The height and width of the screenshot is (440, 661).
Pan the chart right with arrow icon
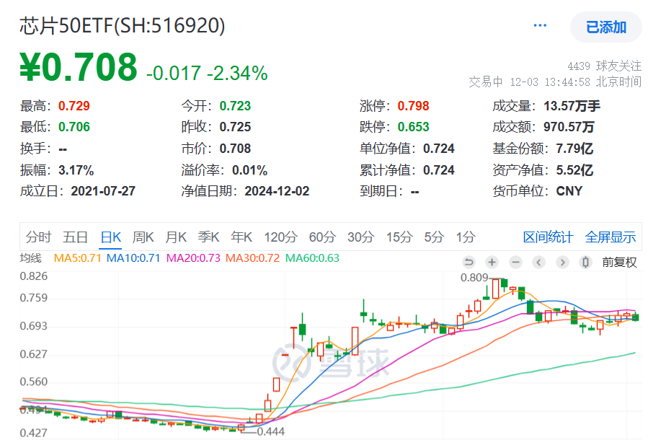[562, 262]
